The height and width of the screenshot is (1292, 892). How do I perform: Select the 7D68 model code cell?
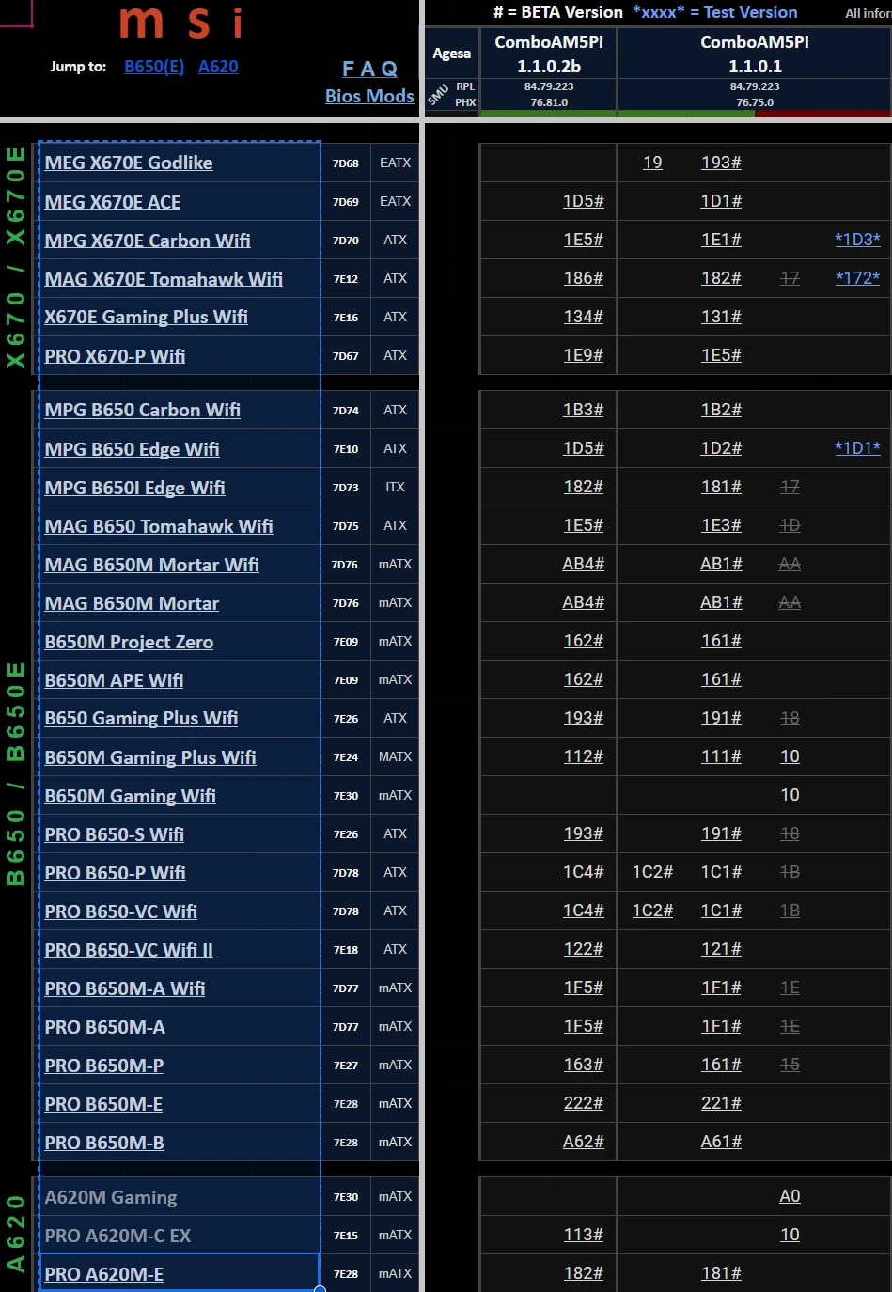tap(346, 163)
